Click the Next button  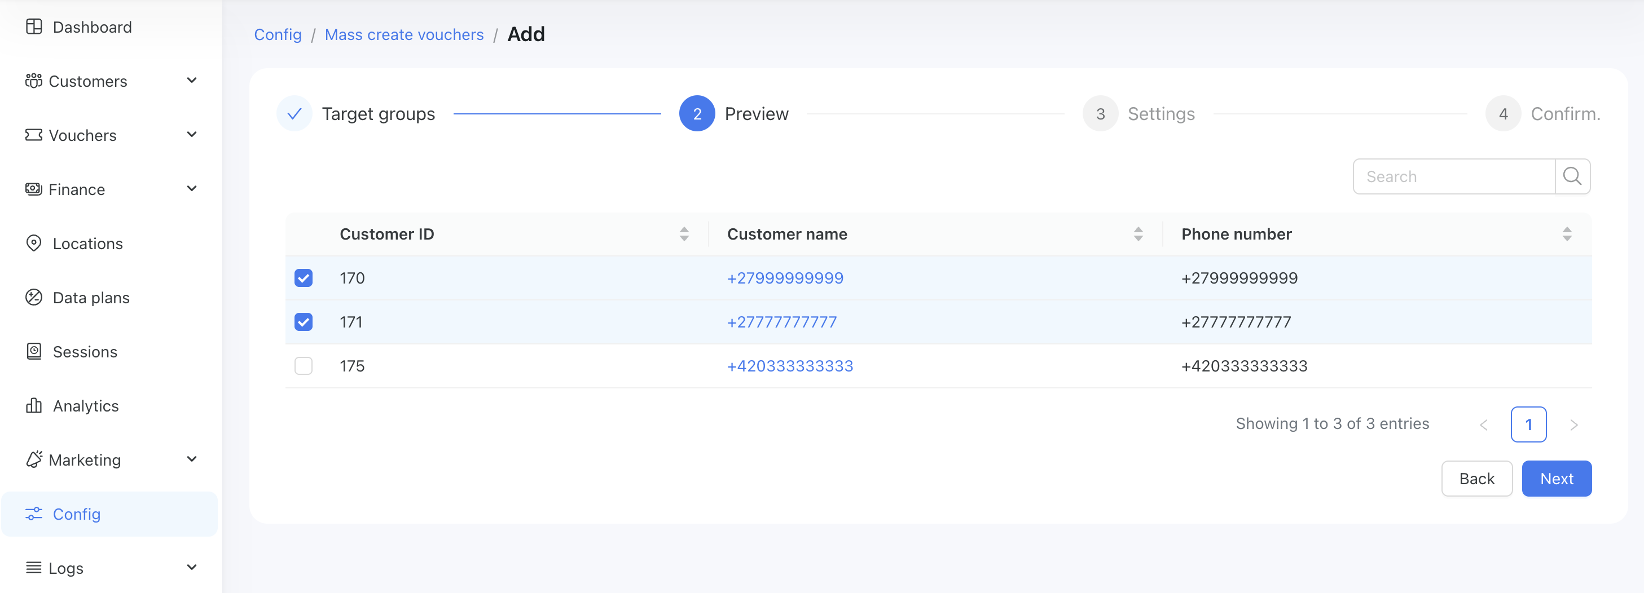1557,478
